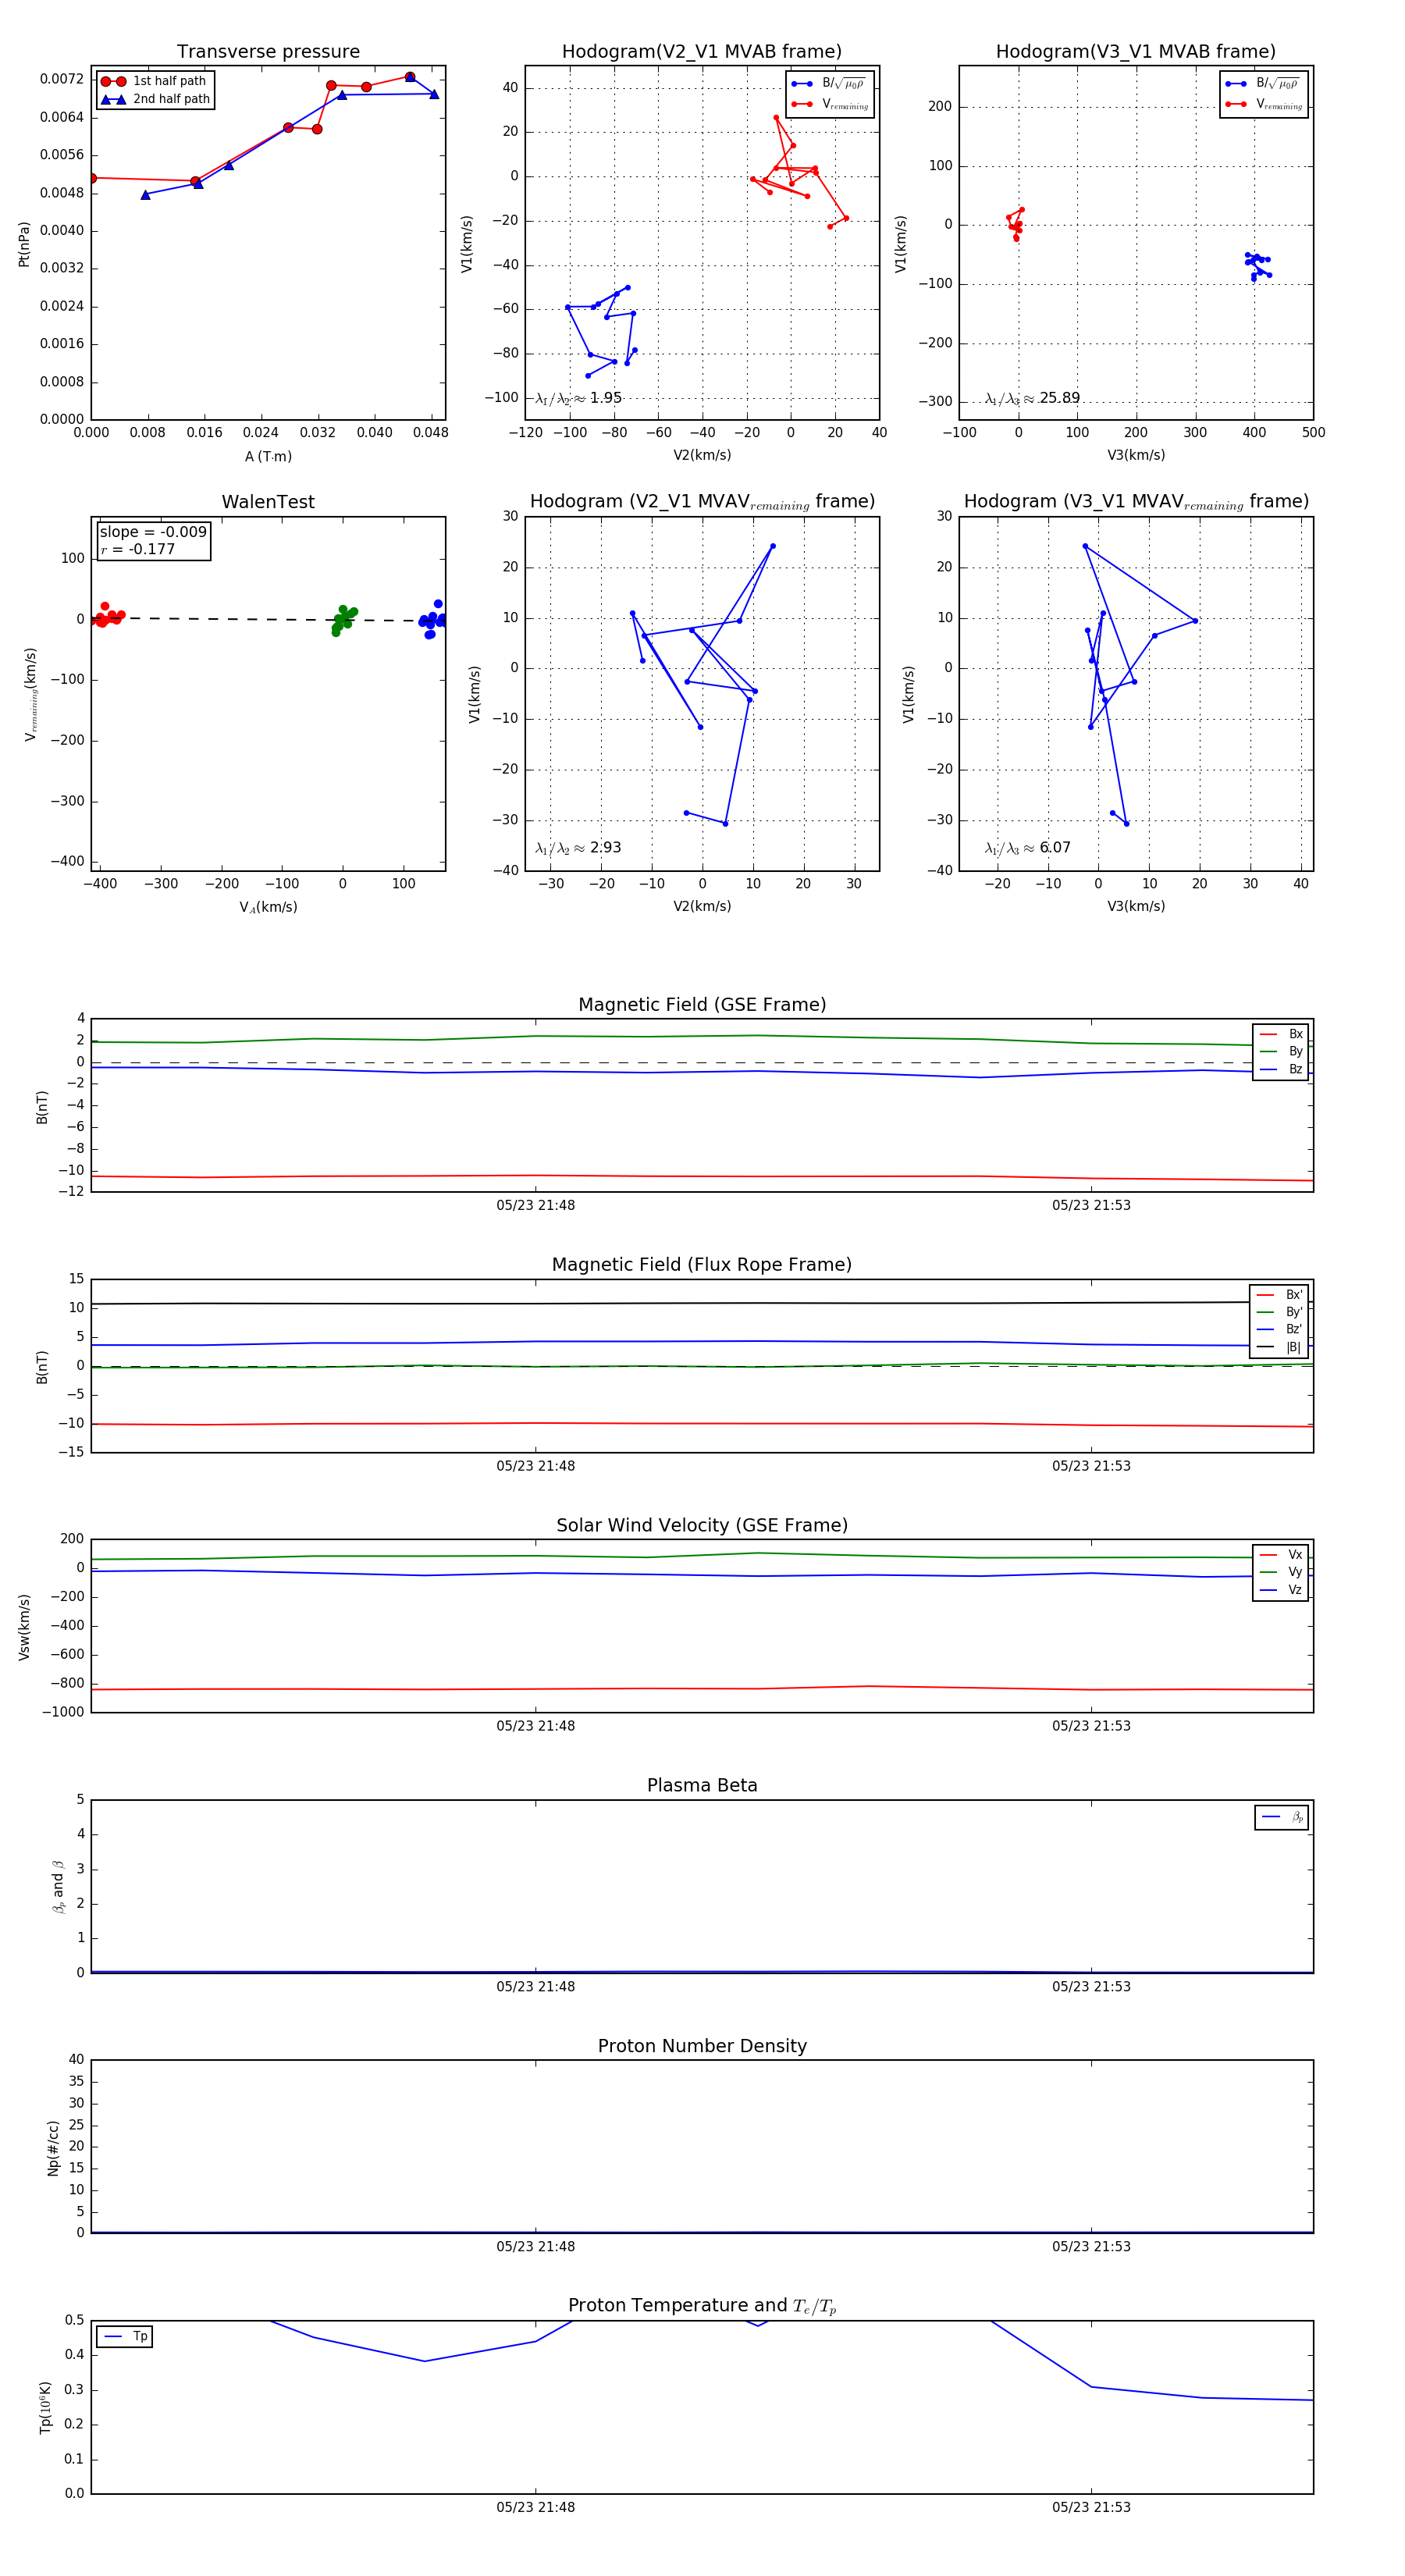The height and width of the screenshot is (2576, 1405).
Task: Click the "05/23 21:53" tick under Proton Temperature plot
Action: click(x=1091, y=2507)
